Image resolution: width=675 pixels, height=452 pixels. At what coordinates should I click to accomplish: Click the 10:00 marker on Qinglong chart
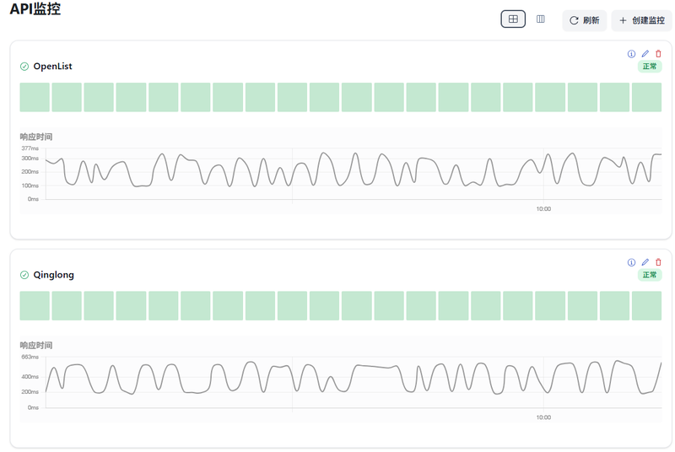click(543, 417)
